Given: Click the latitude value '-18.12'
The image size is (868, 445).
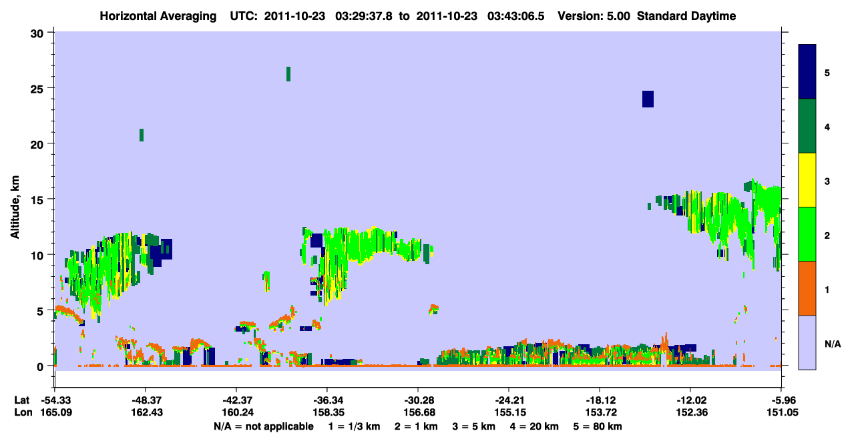Looking at the screenshot, I should pyautogui.click(x=600, y=400).
